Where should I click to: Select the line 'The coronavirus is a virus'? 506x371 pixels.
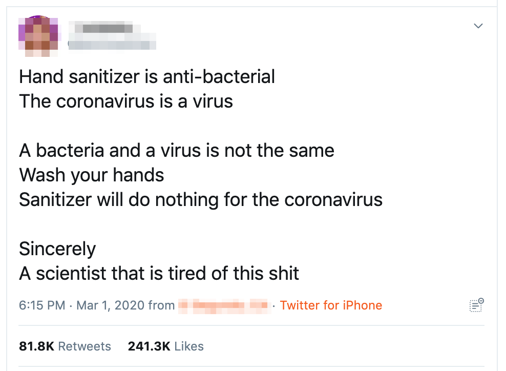click(126, 101)
